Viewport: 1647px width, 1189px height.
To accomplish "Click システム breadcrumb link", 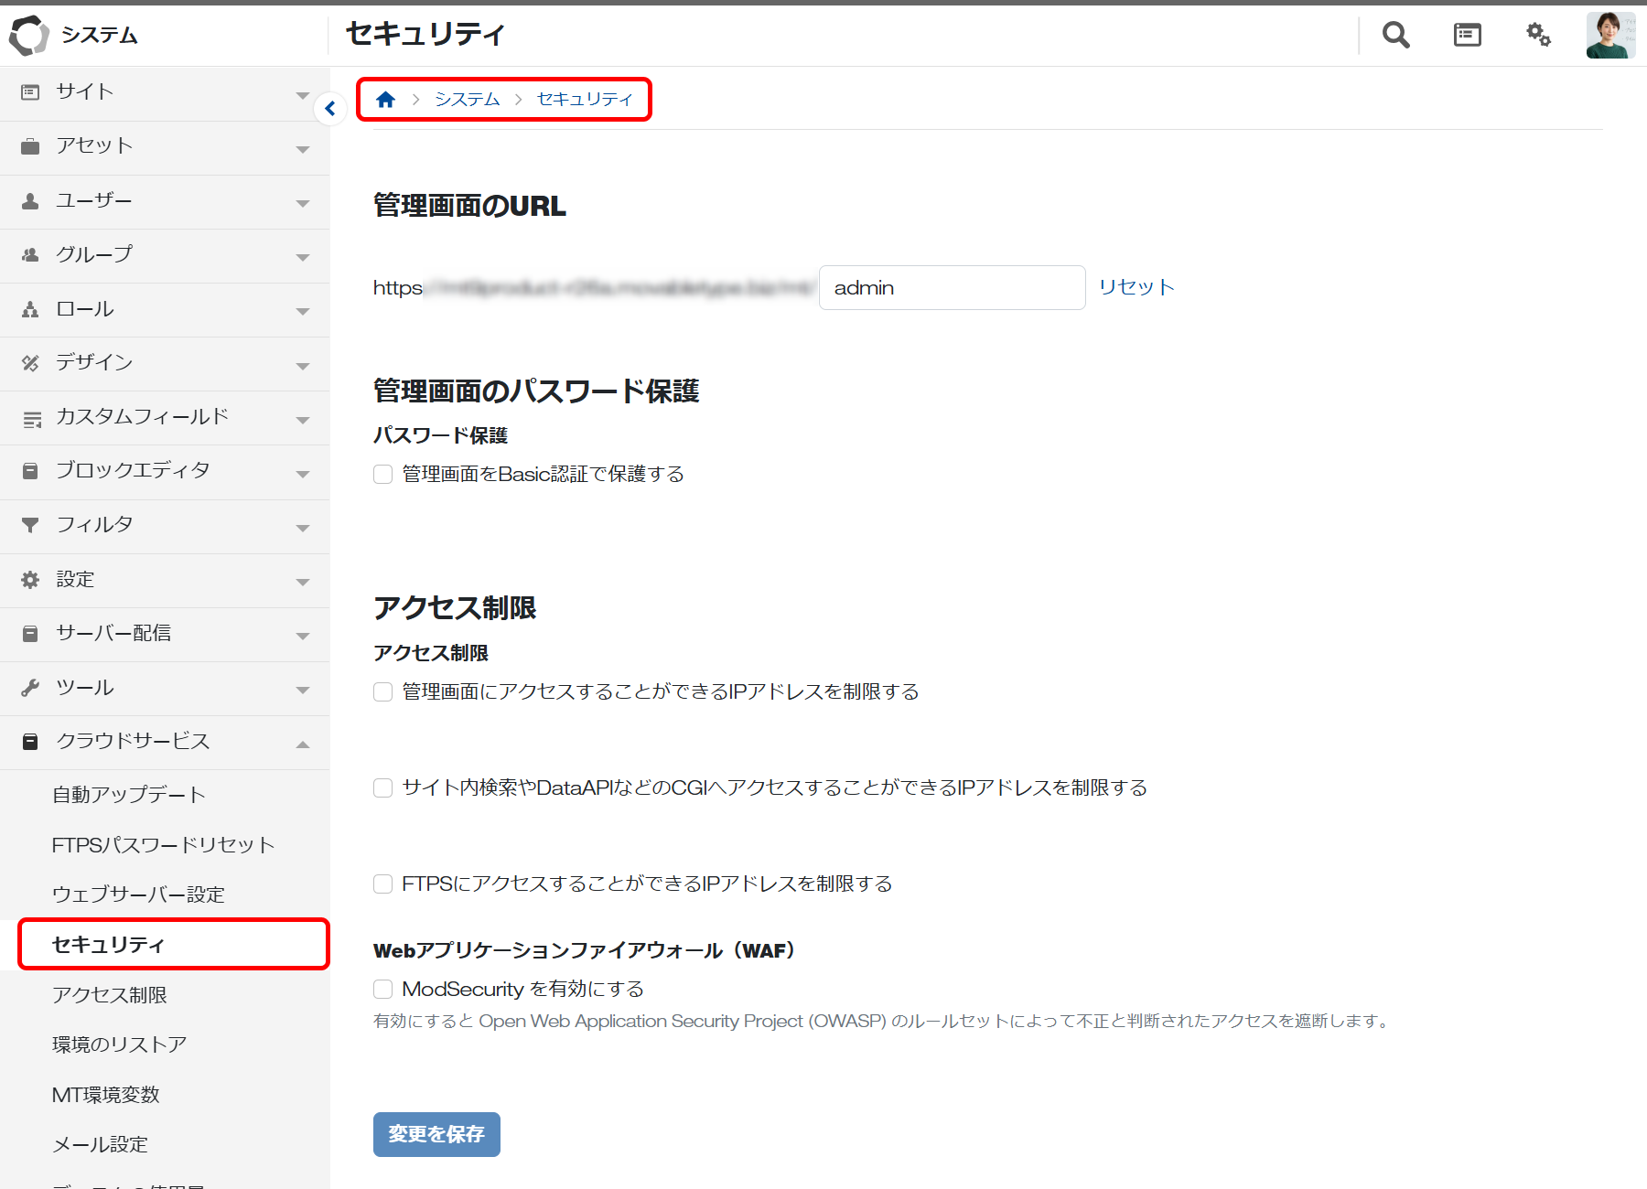I will pyautogui.click(x=467, y=99).
